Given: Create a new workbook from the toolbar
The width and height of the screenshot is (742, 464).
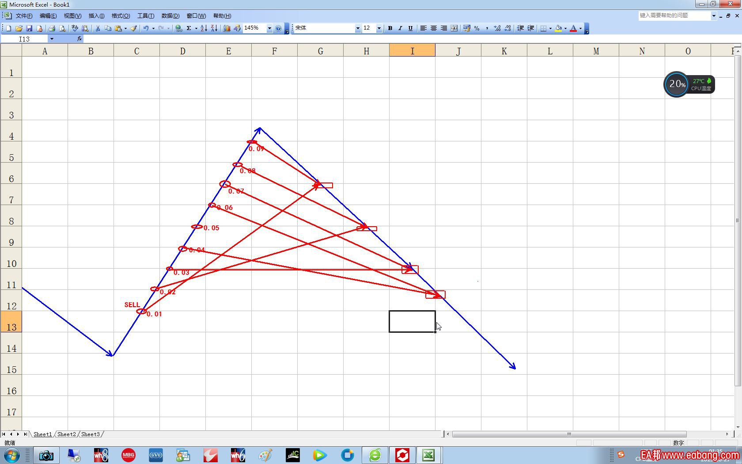Looking at the screenshot, I should pos(8,28).
